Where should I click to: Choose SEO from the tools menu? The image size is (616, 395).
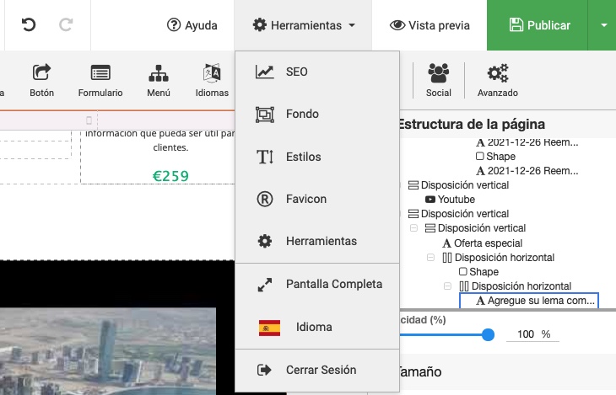coord(296,72)
